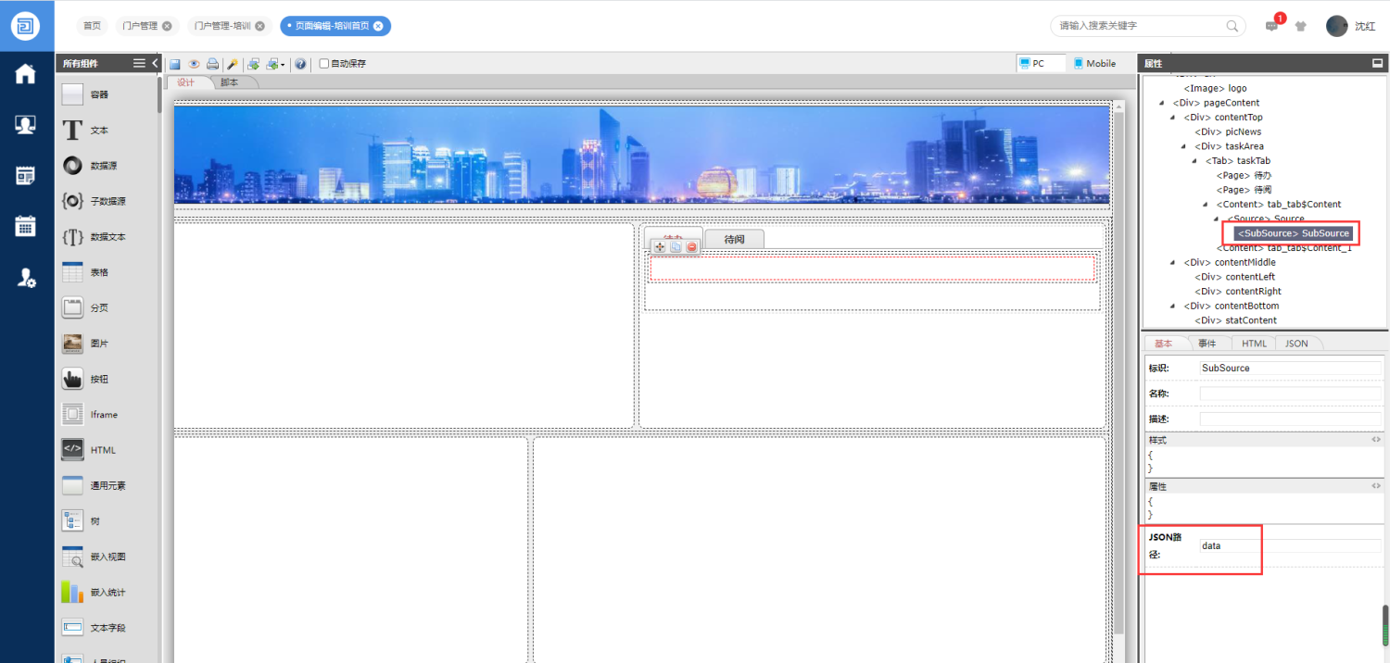Open the 沈红 user profile
Image resolution: width=1390 pixels, height=663 pixels.
point(1350,26)
